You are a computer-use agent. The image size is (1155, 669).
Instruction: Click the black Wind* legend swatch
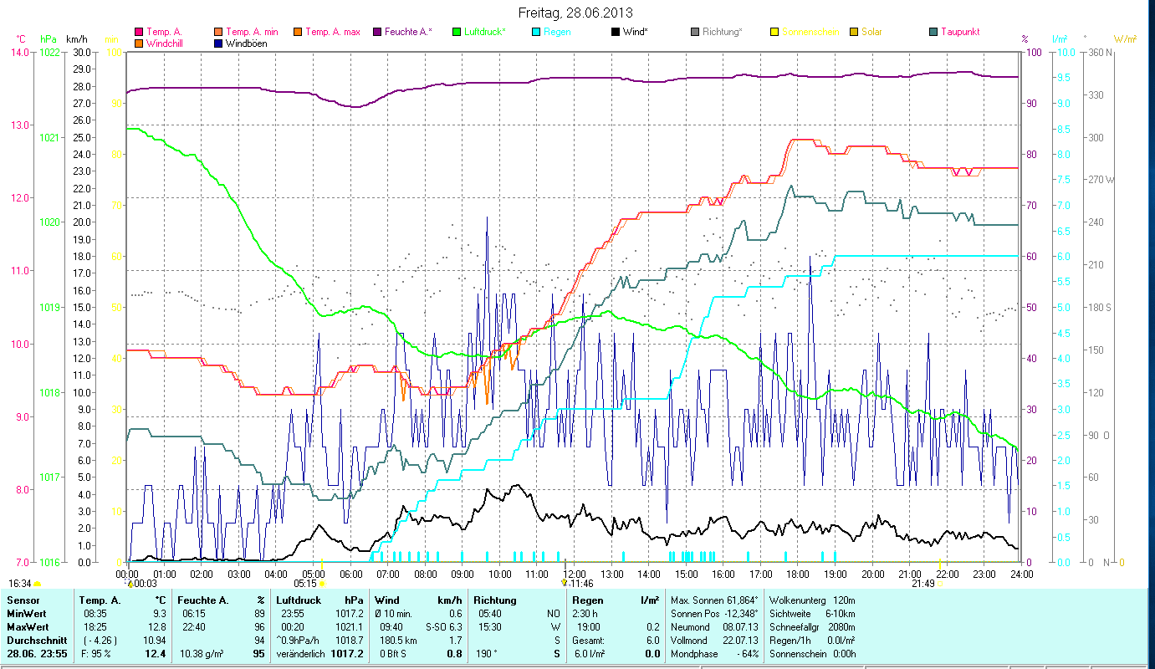point(615,33)
